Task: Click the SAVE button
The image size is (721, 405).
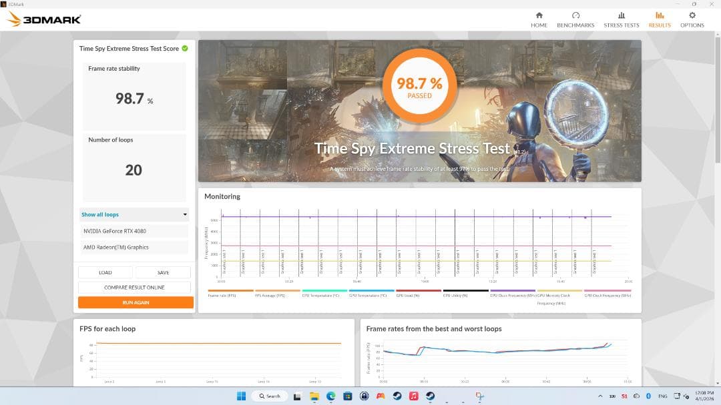Action: [164, 273]
